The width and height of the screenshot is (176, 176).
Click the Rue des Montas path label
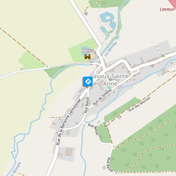point(140,104)
